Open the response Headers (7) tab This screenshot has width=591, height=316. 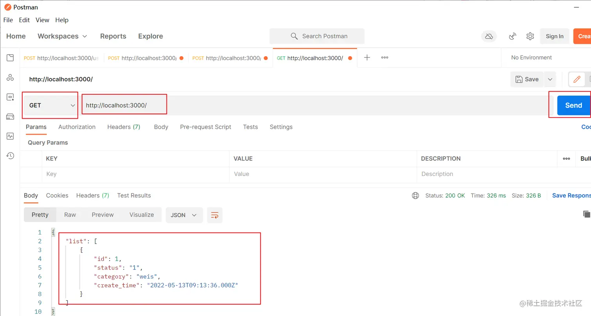point(93,195)
